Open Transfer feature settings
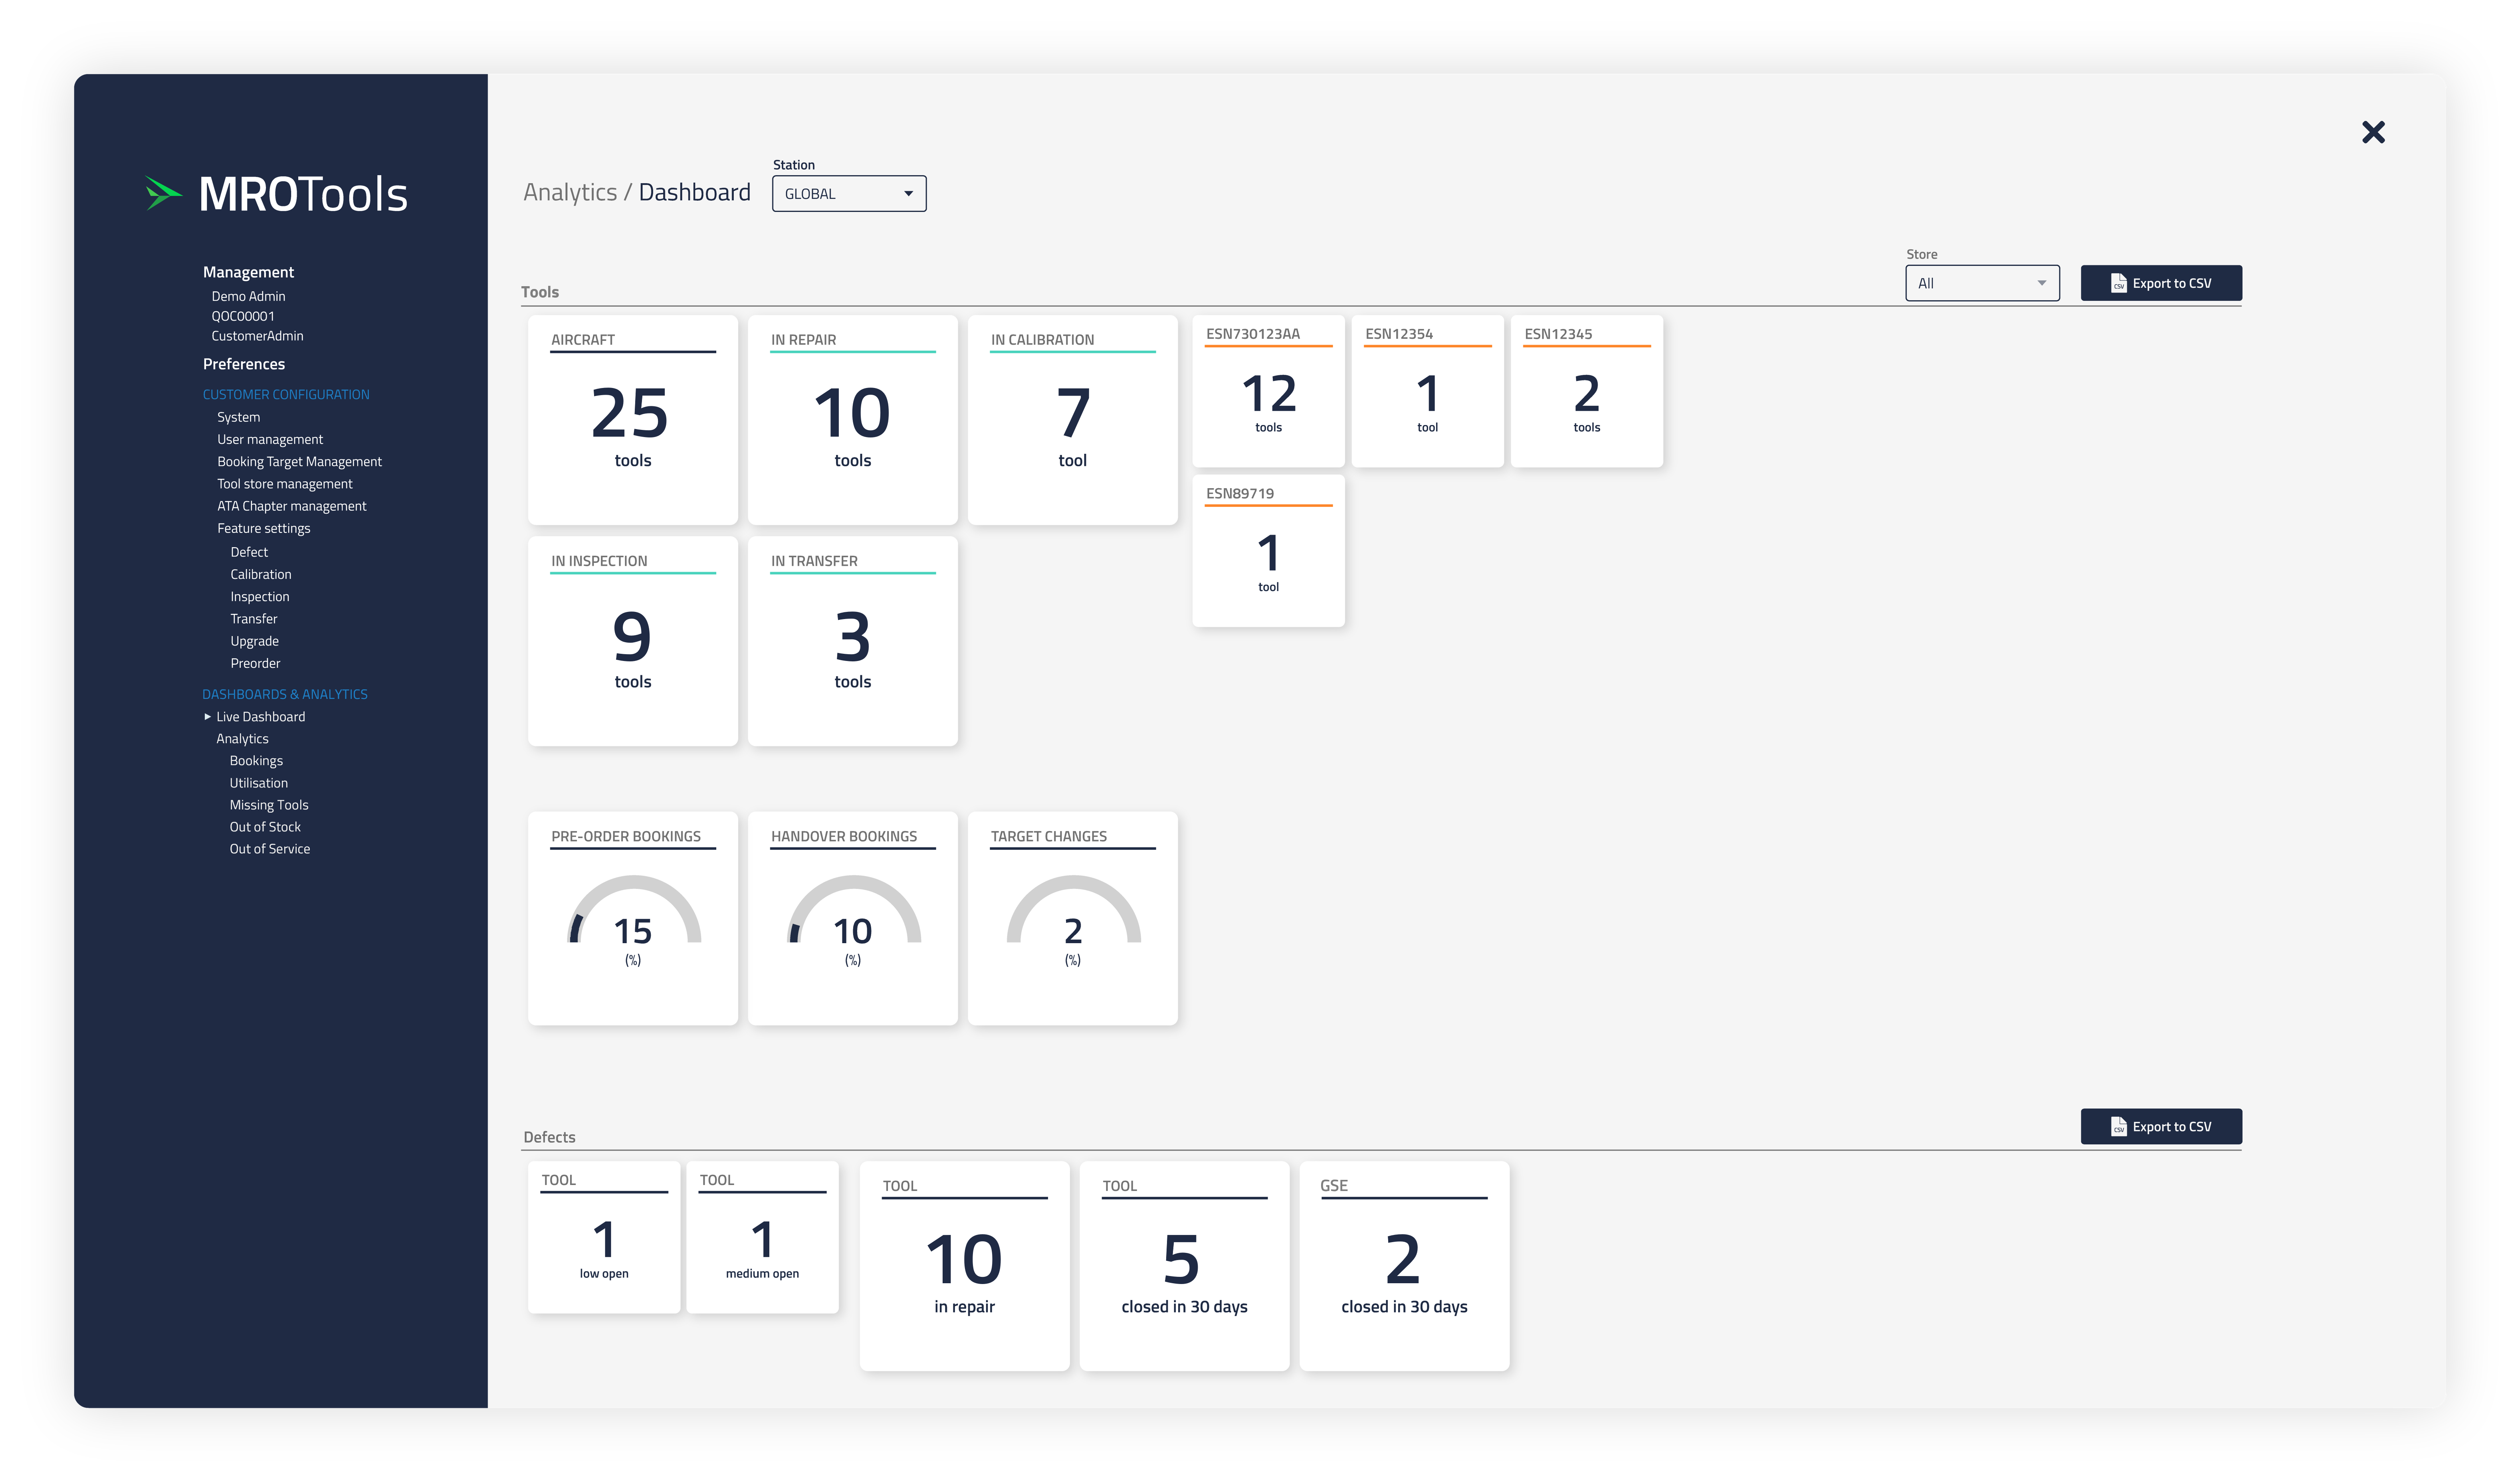Image resolution: width=2520 pixels, height=1482 pixels. point(254,619)
